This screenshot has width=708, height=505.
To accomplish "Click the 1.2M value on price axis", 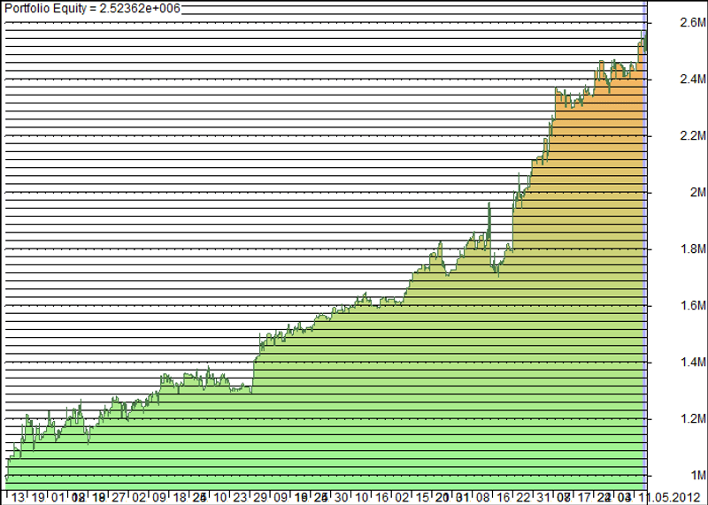I will pos(692,419).
